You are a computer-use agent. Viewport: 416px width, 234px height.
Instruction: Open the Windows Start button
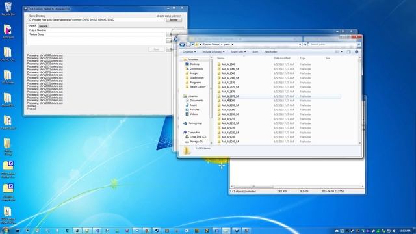(x=5, y=230)
